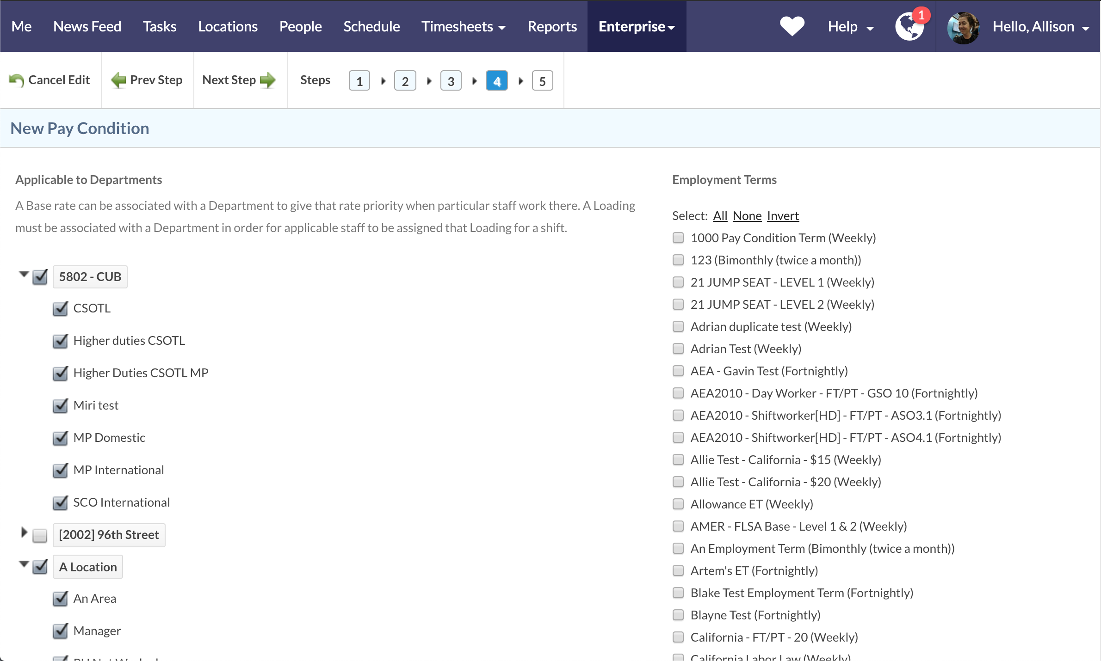This screenshot has height=661, width=1101.
Task: Expand the [2002] 96th Street tree node
Action: pos(24,532)
